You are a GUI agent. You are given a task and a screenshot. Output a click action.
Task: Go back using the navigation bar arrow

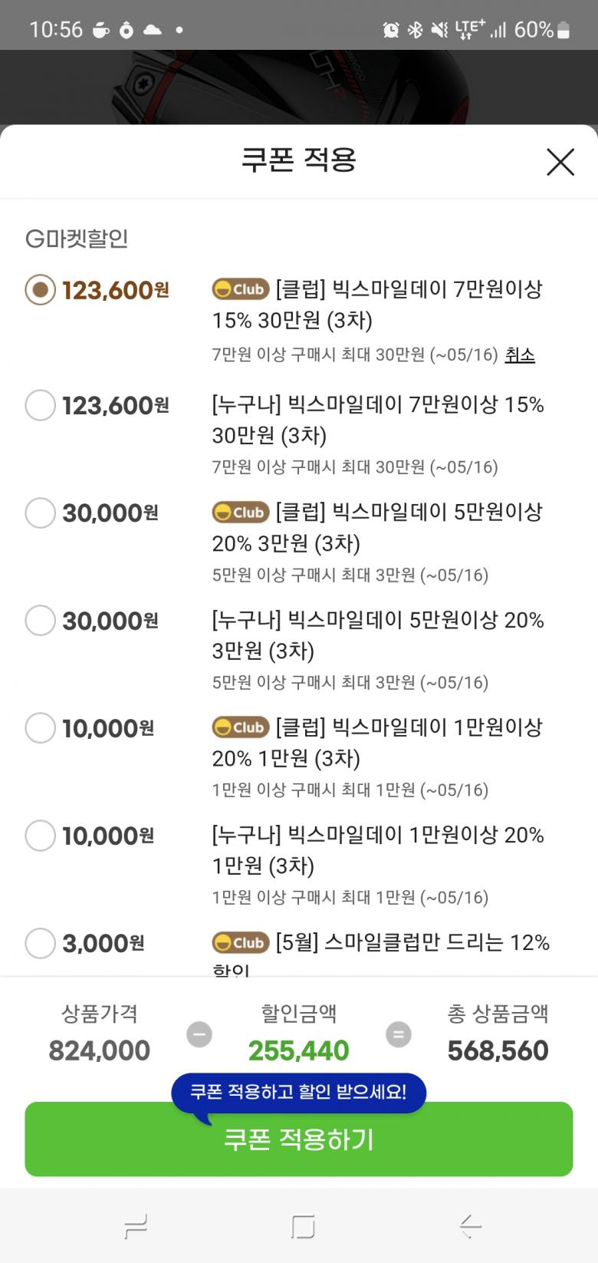[x=470, y=1227]
